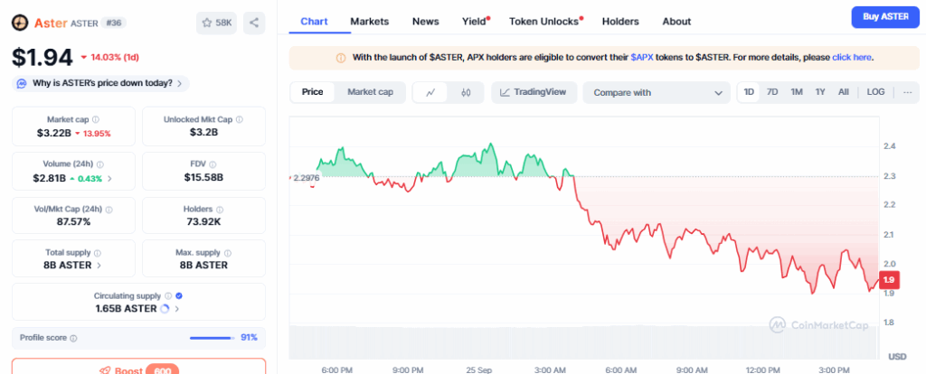
Task: Open the Compare with dropdown
Action: tap(657, 92)
